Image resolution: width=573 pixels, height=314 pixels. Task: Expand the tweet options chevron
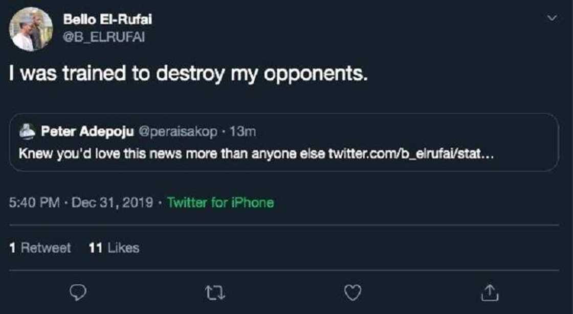coord(552,18)
